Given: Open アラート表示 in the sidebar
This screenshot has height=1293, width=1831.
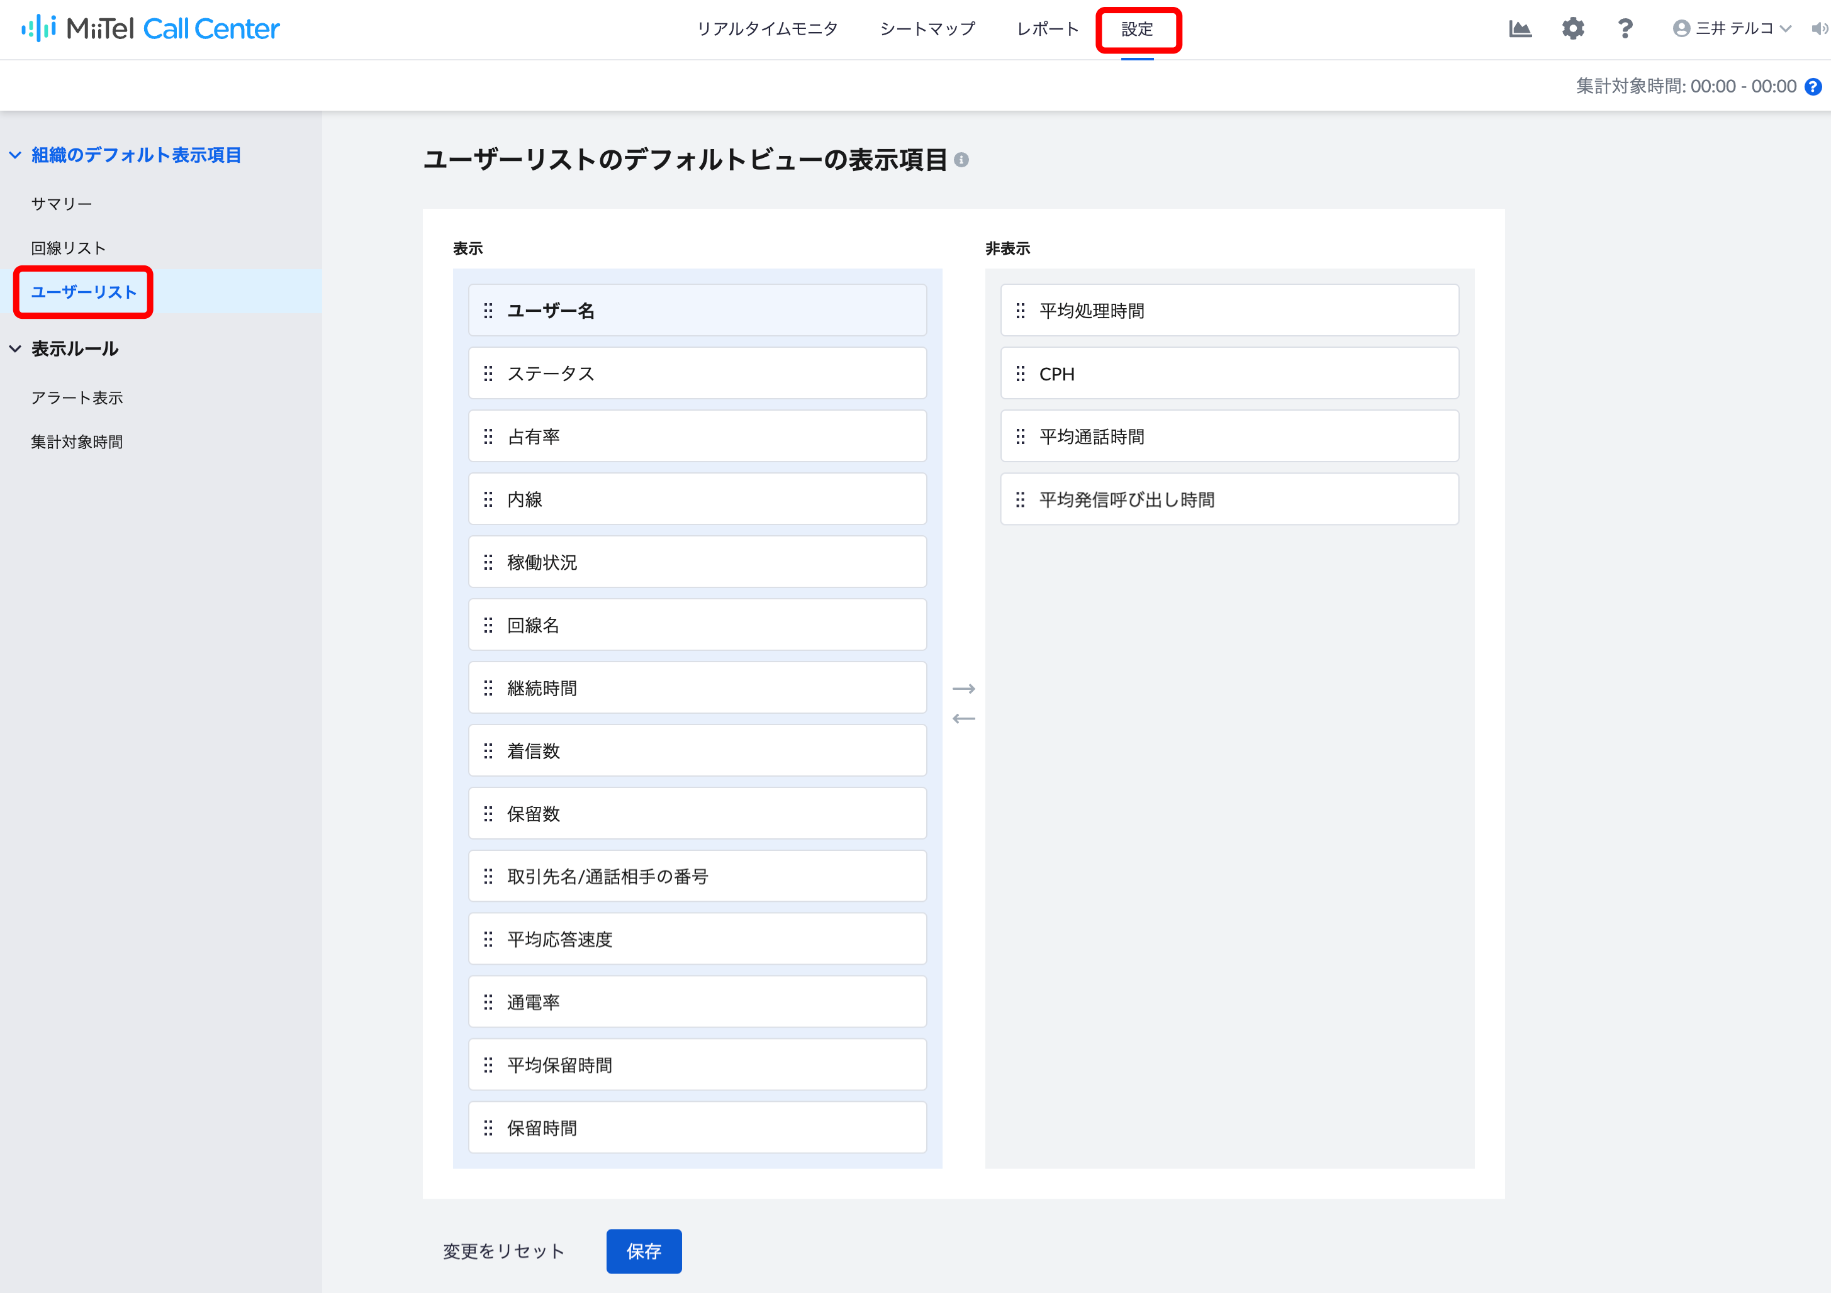Looking at the screenshot, I should click(x=77, y=398).
